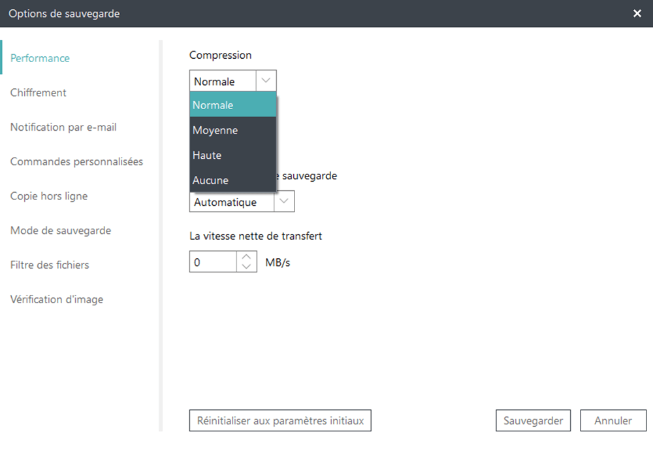Screen dimensions: 653x451
Task: Open the Mode de sauvegarde section
Action: pyautogui.click(x=61, y=230)
